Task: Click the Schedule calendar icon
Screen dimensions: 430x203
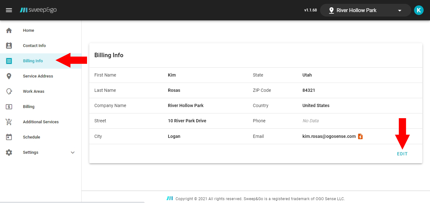Action: [x=9, y=137]
